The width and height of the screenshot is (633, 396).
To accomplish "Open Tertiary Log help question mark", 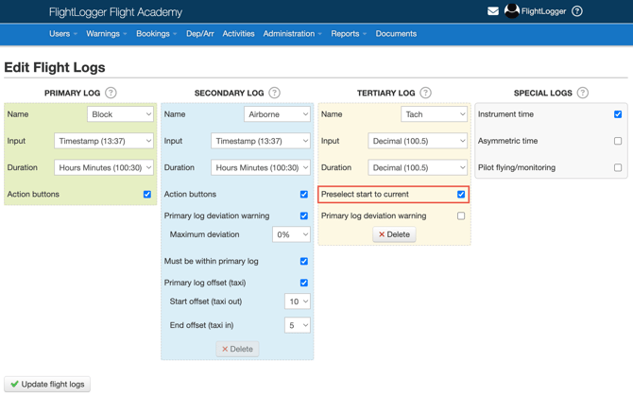I will coord(426,93).
